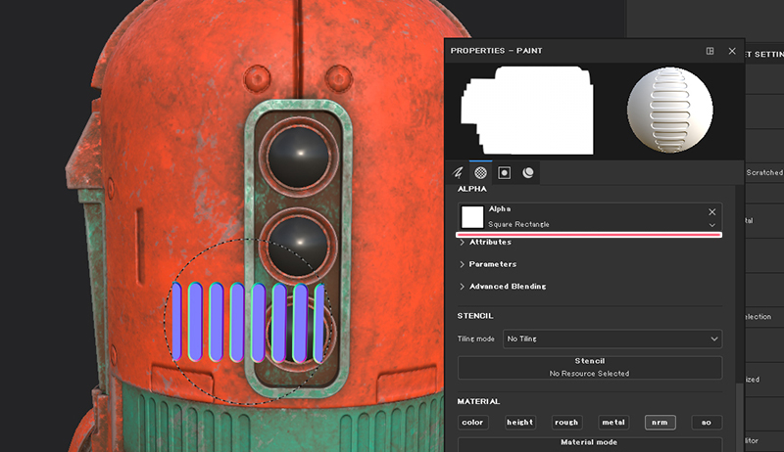Remove the Alpha resource with X icon
Image resolution: width=784 pixels, height=452 pixels.
click(x=712, y=211)
